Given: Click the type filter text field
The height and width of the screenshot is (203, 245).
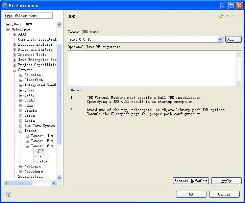Looking at the screenshot, I should [x=28, y=16].
